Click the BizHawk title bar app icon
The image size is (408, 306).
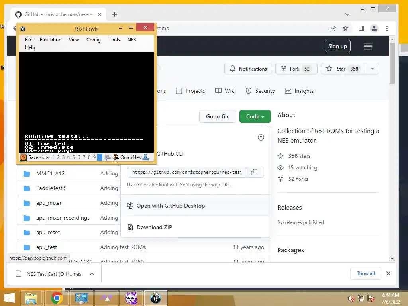tap(23, 29)
